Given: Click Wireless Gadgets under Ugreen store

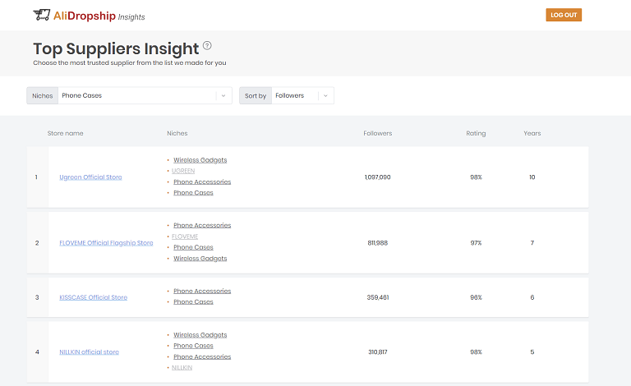Looking at the screenshot, I should (200, 160).
